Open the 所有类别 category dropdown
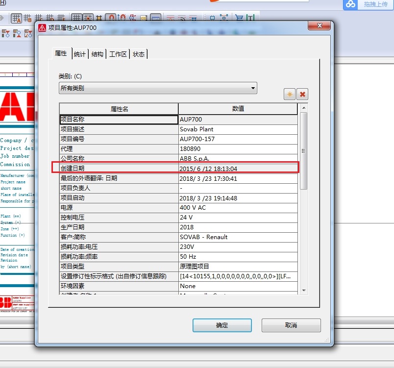Image resolution: width=394 pixels, height=368 pixels. 158,88
